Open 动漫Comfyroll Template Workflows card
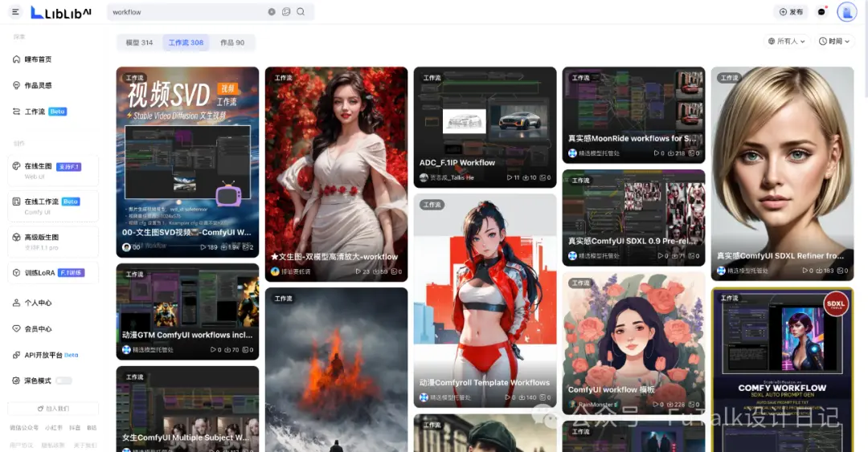 [485, 300]
